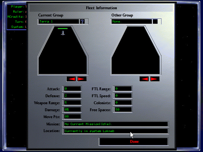The image size is (203, 152).
Task: Click the Done button
Action: (x=134, y=142)
